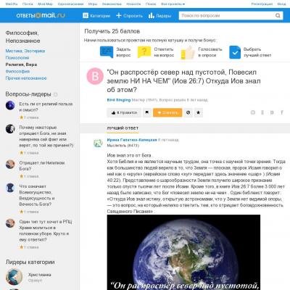Open Почта in the top bar

point(28,4)
